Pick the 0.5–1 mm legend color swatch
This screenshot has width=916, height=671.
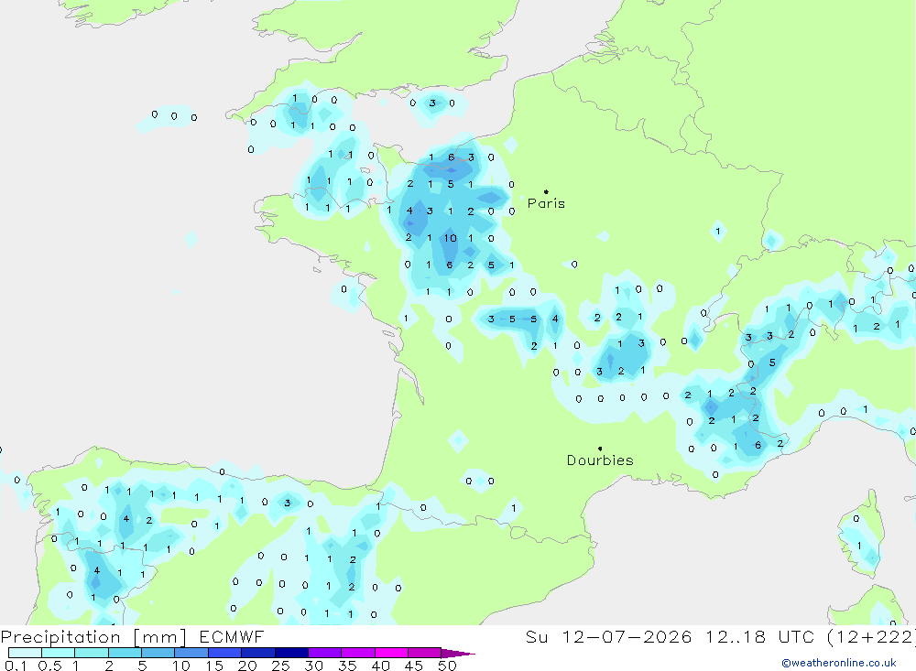click(x=59, y=653)
